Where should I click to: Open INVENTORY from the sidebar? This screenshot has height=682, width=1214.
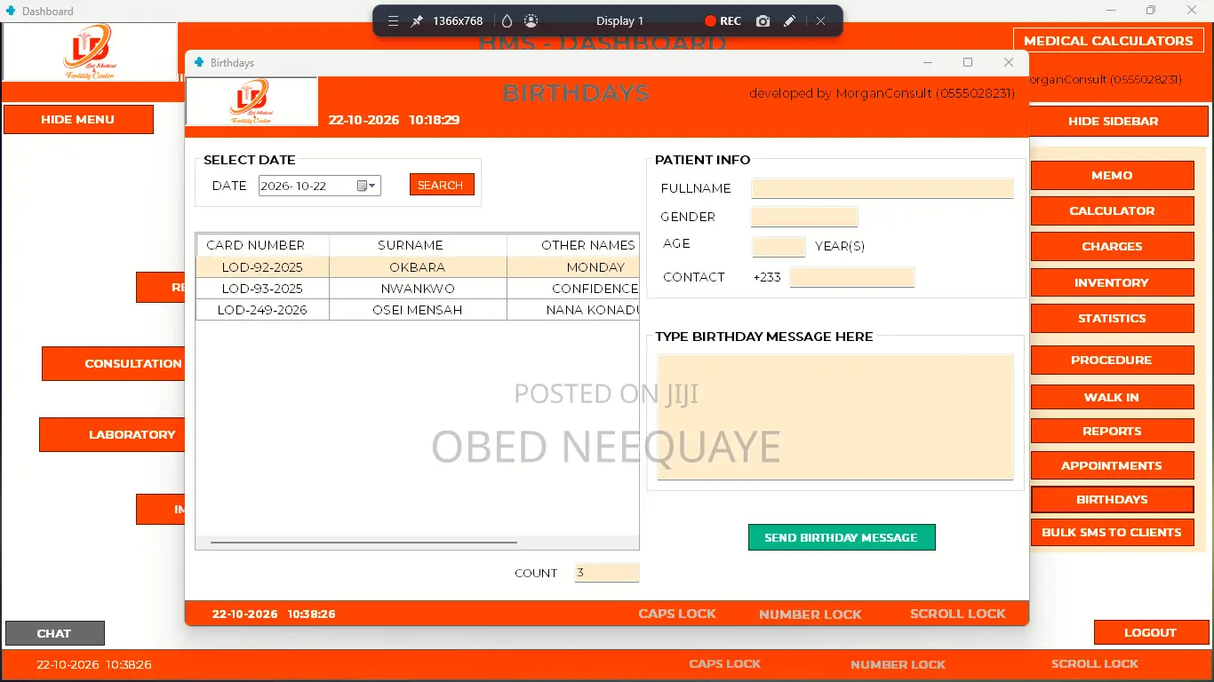tap(1112, 282)
